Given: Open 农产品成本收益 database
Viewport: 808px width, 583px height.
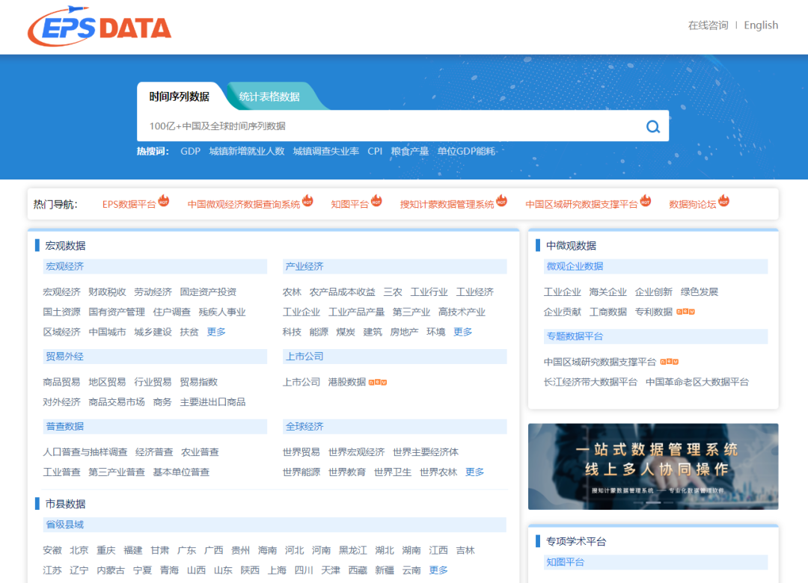Looking at the screenshot, I should point(342,292).
